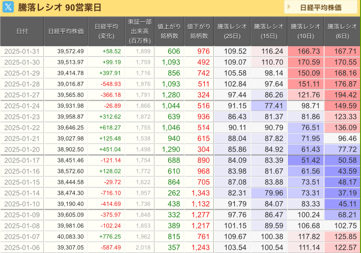Select date cell 2025-01-29
361x253 pixels.
pyautogui.click(x=22, y=73)
